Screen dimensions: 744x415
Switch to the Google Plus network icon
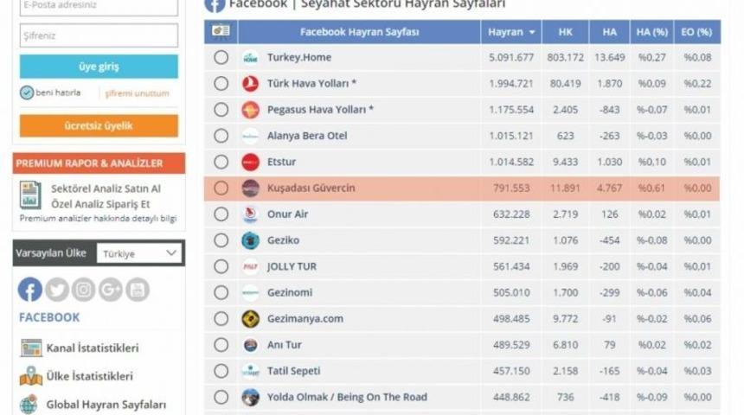(x=111, y=290)
